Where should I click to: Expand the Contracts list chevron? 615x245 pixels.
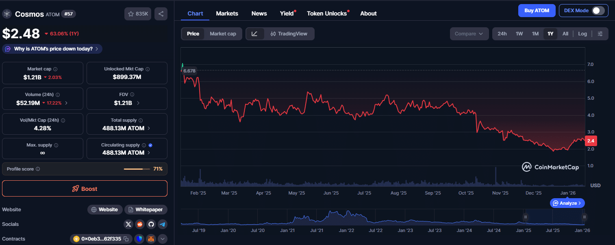pos(162,239)
